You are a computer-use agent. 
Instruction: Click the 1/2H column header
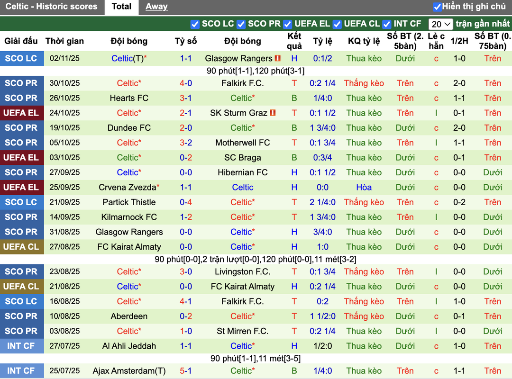coord(459,41)
